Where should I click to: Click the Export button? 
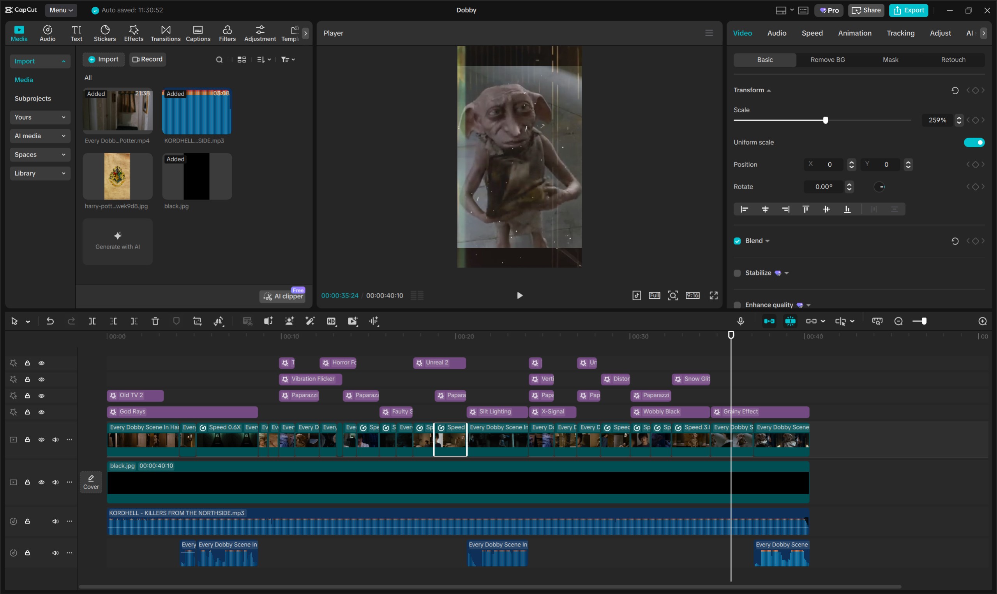click(909, 11)
